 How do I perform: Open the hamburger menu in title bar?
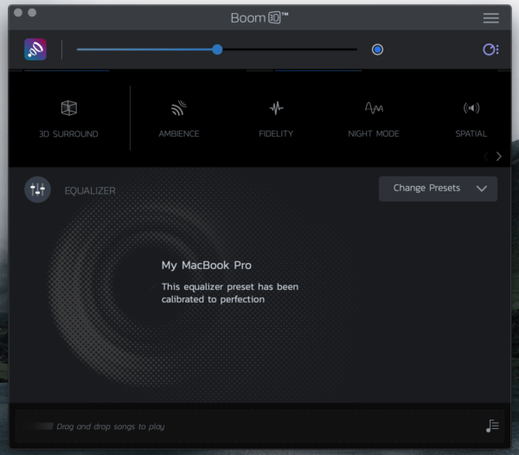[490, 18]
